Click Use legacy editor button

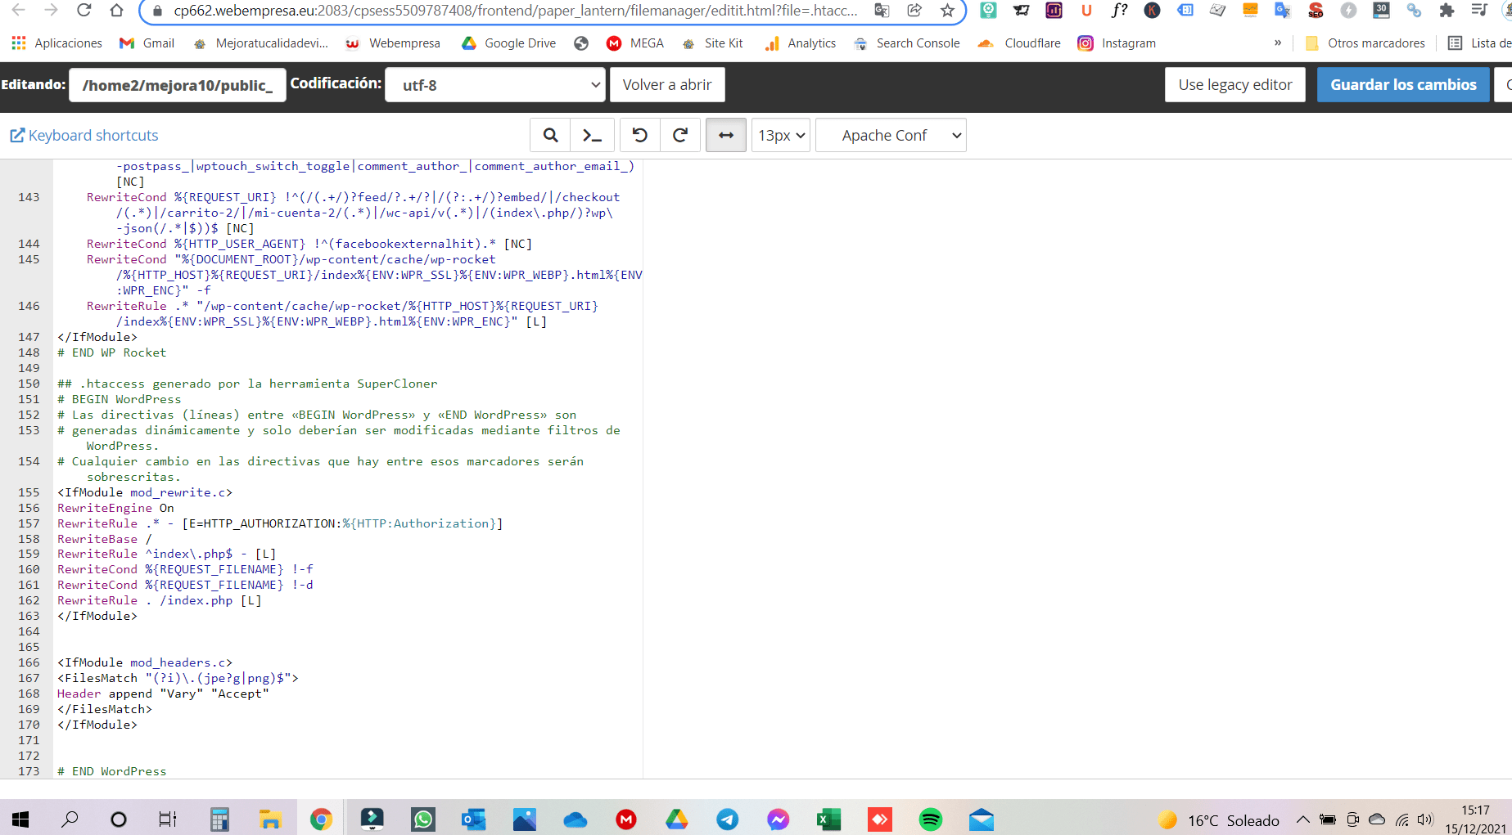point(1235,84)
